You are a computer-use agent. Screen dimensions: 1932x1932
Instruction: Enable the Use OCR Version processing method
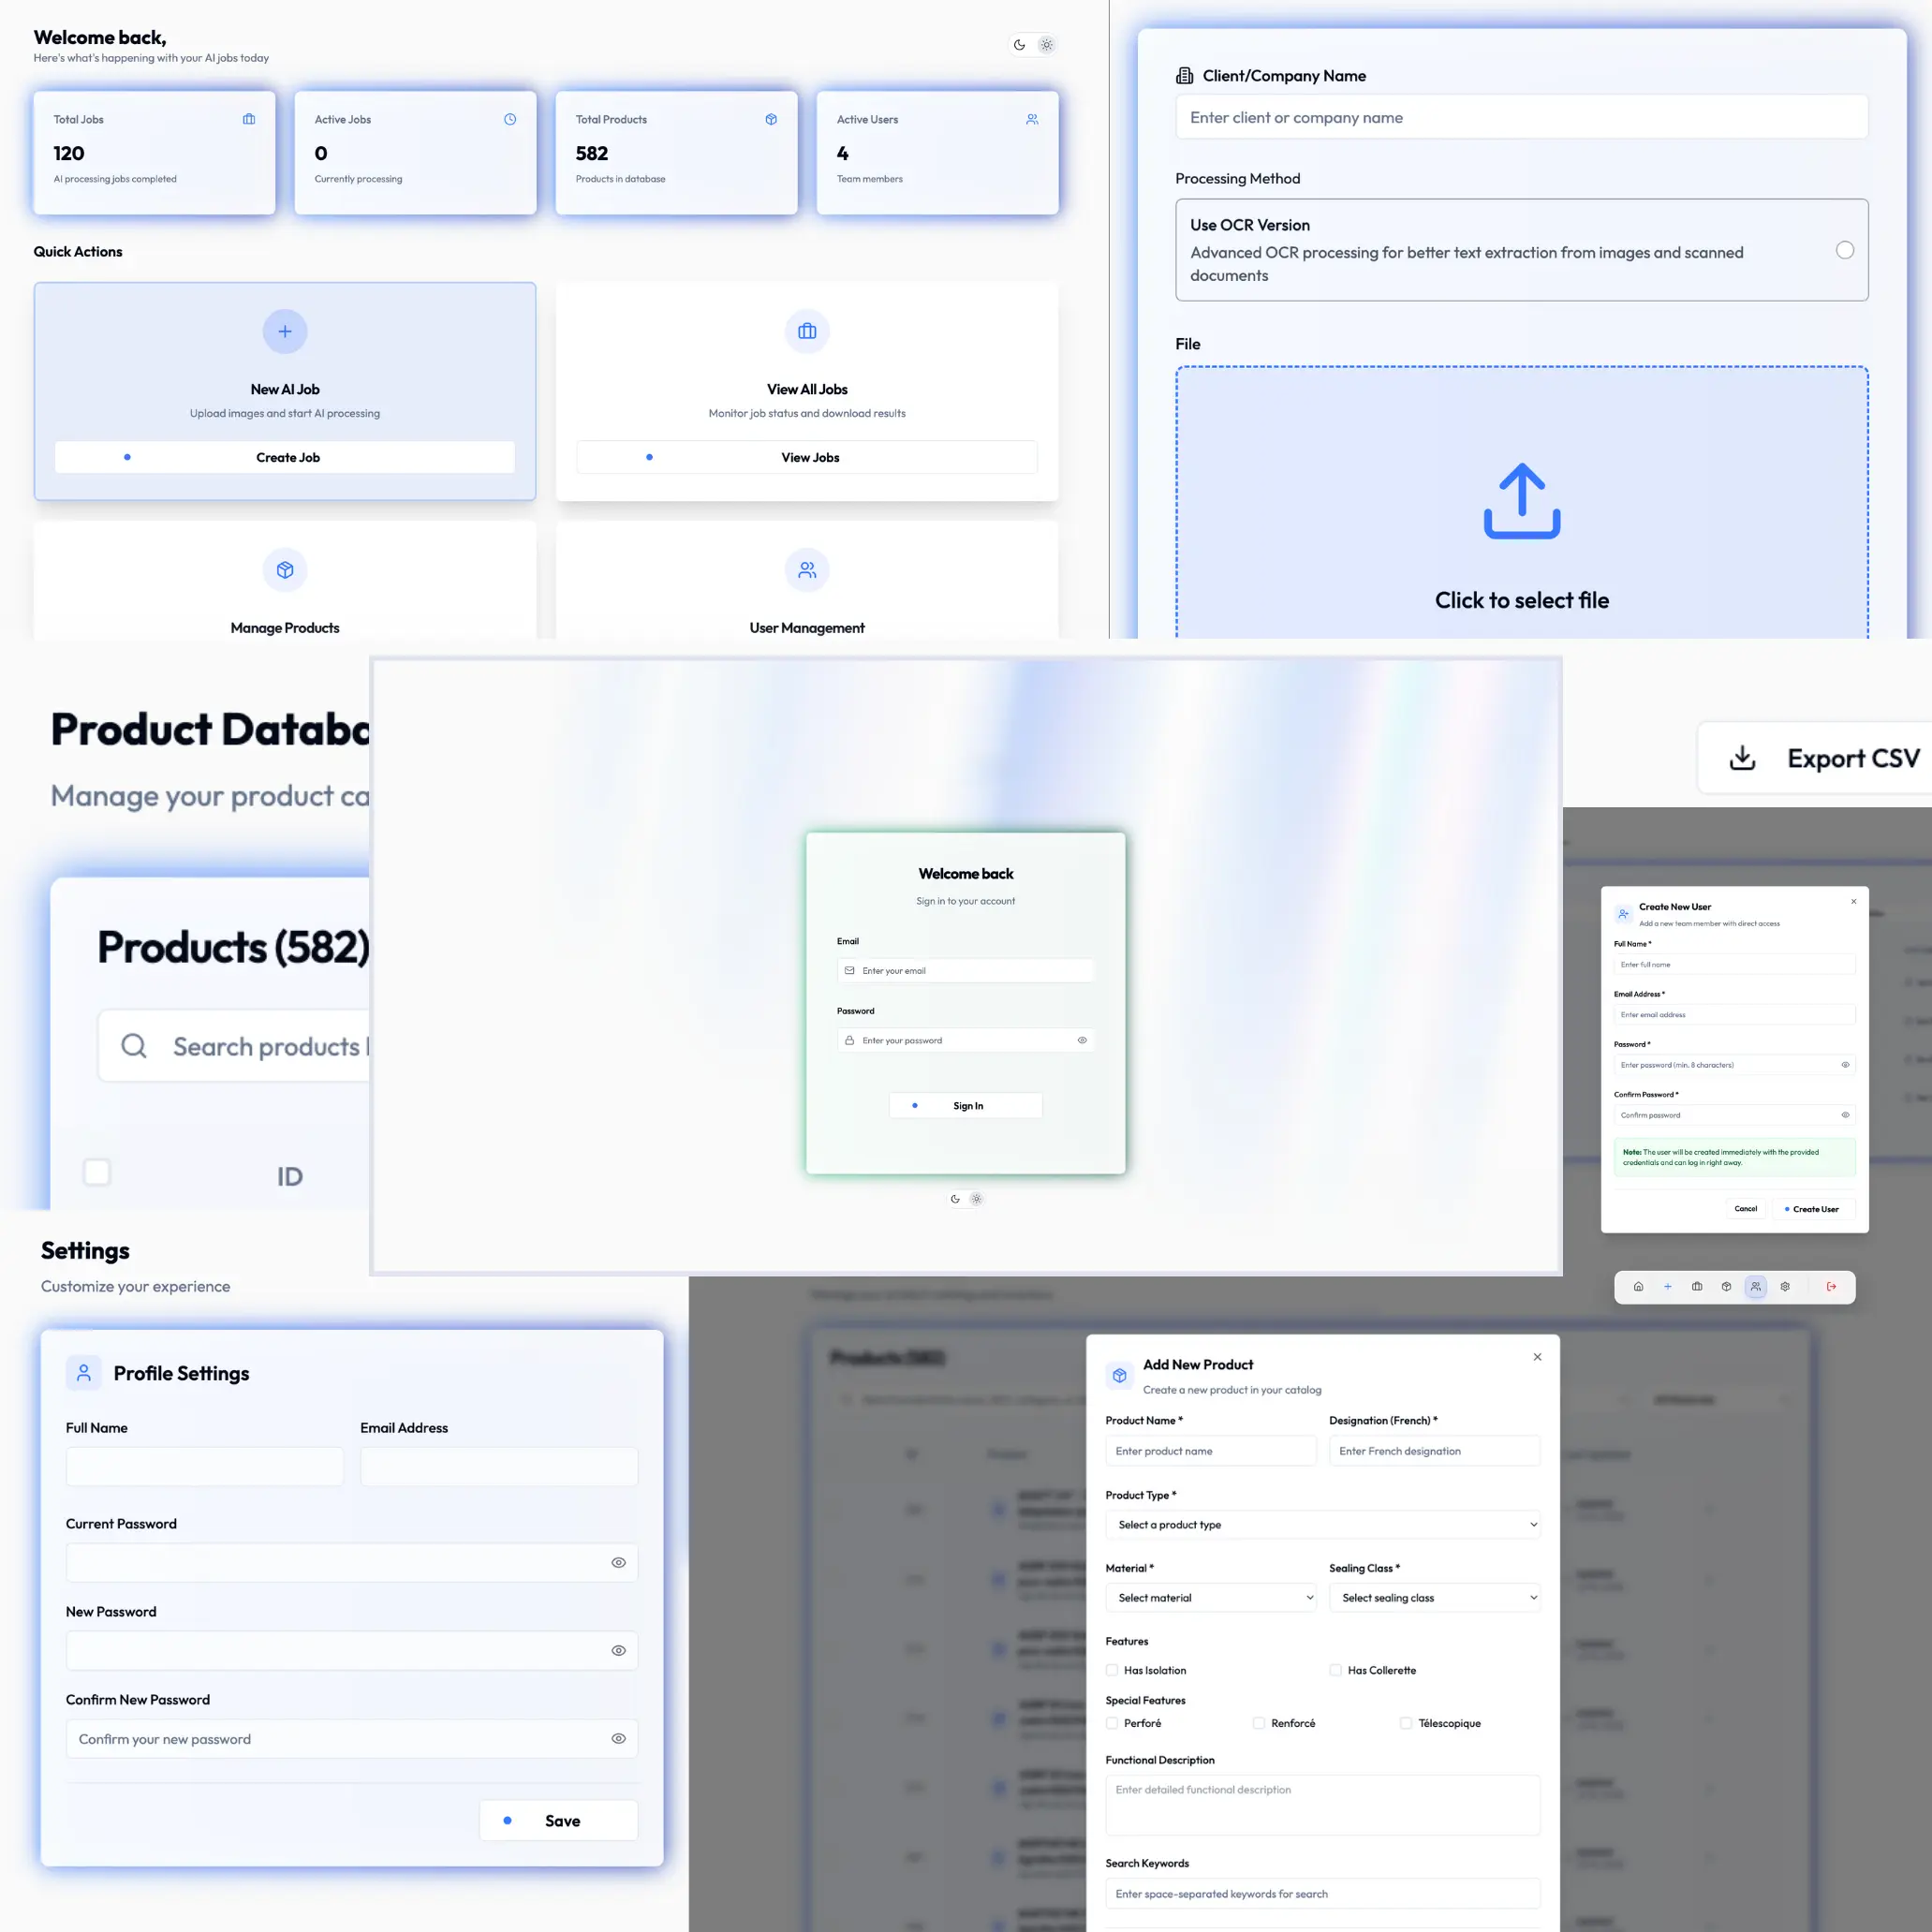click(1845, 250)
